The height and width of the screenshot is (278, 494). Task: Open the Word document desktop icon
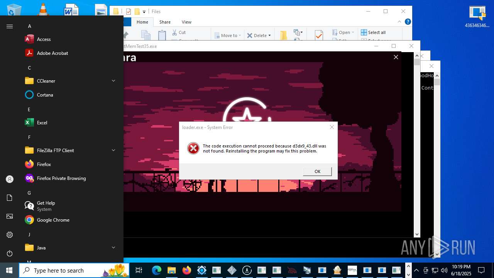click(71, 10)
